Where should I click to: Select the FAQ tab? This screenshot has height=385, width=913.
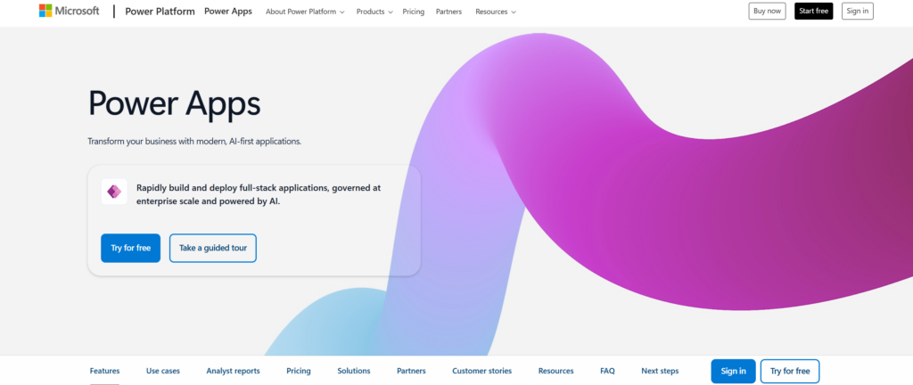[607, 371]
